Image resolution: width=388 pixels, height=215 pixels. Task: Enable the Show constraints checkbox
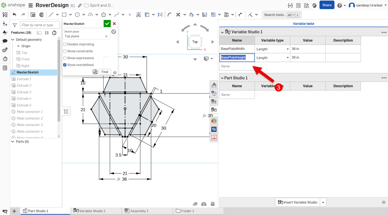coord(65,51)
